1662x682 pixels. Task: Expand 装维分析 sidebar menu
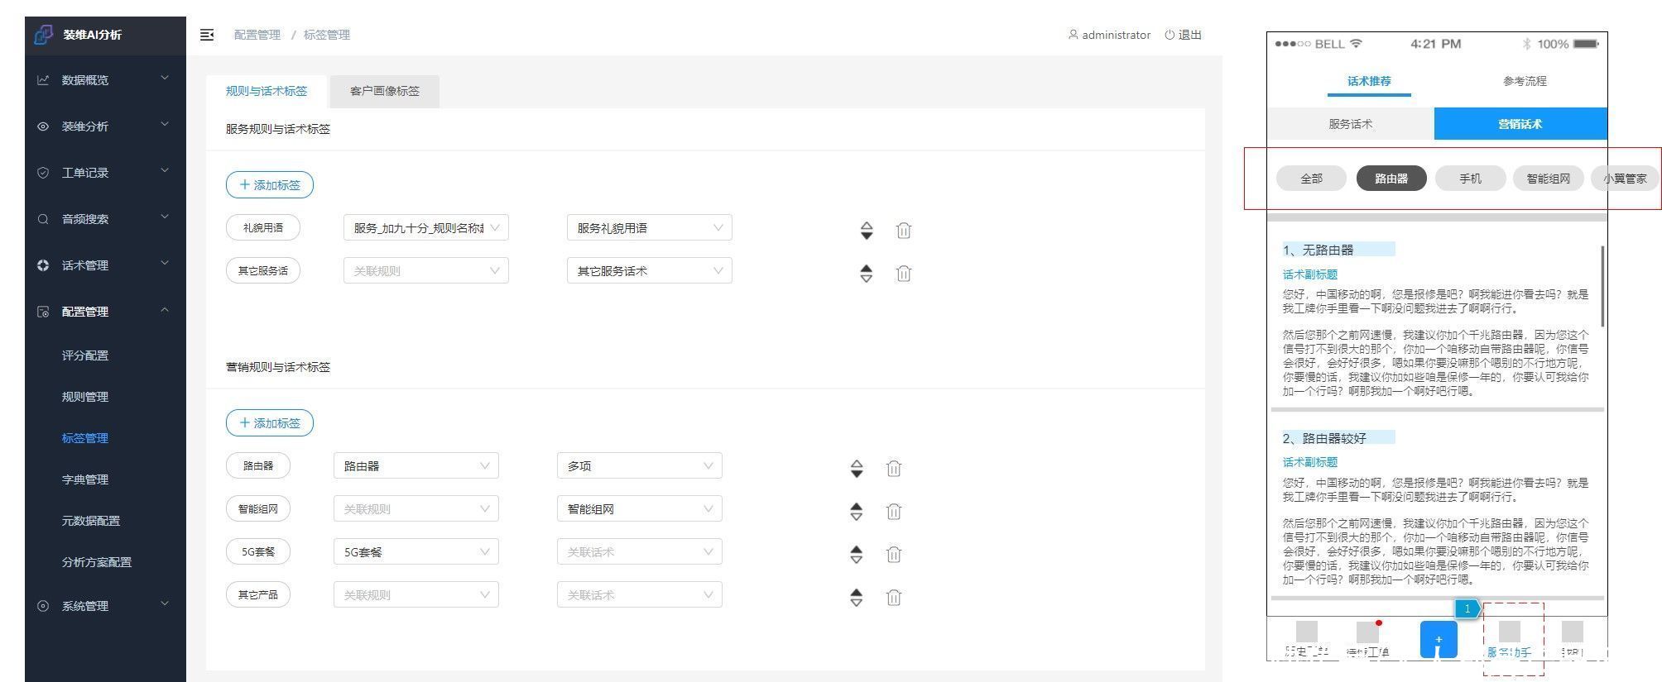pos(106,126)
